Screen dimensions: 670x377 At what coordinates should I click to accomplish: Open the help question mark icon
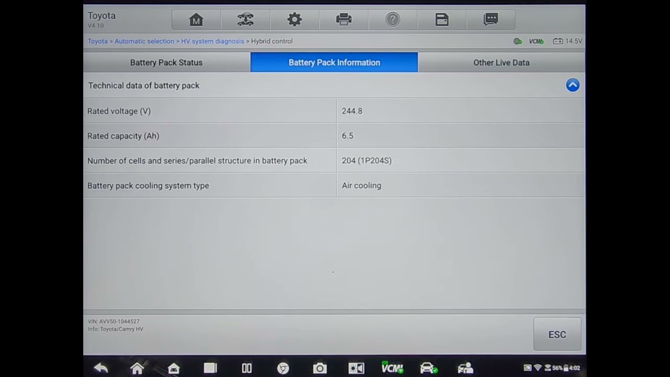pyautogui.click(x=393, y=20)
